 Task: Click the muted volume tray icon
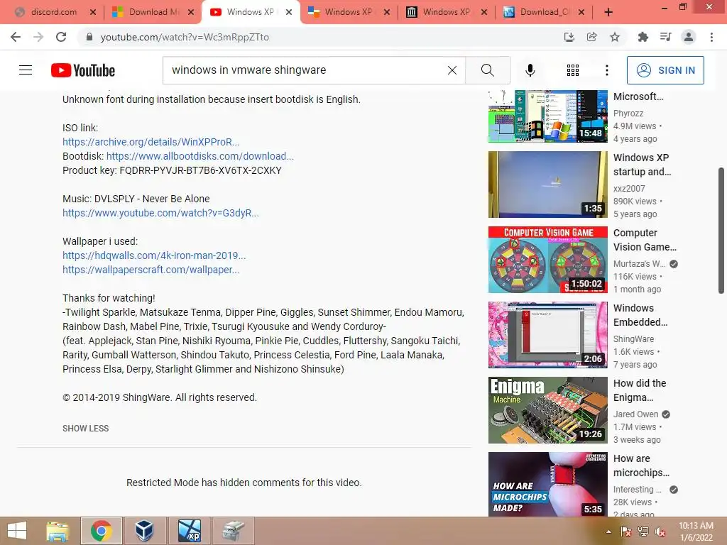[660, 532]
